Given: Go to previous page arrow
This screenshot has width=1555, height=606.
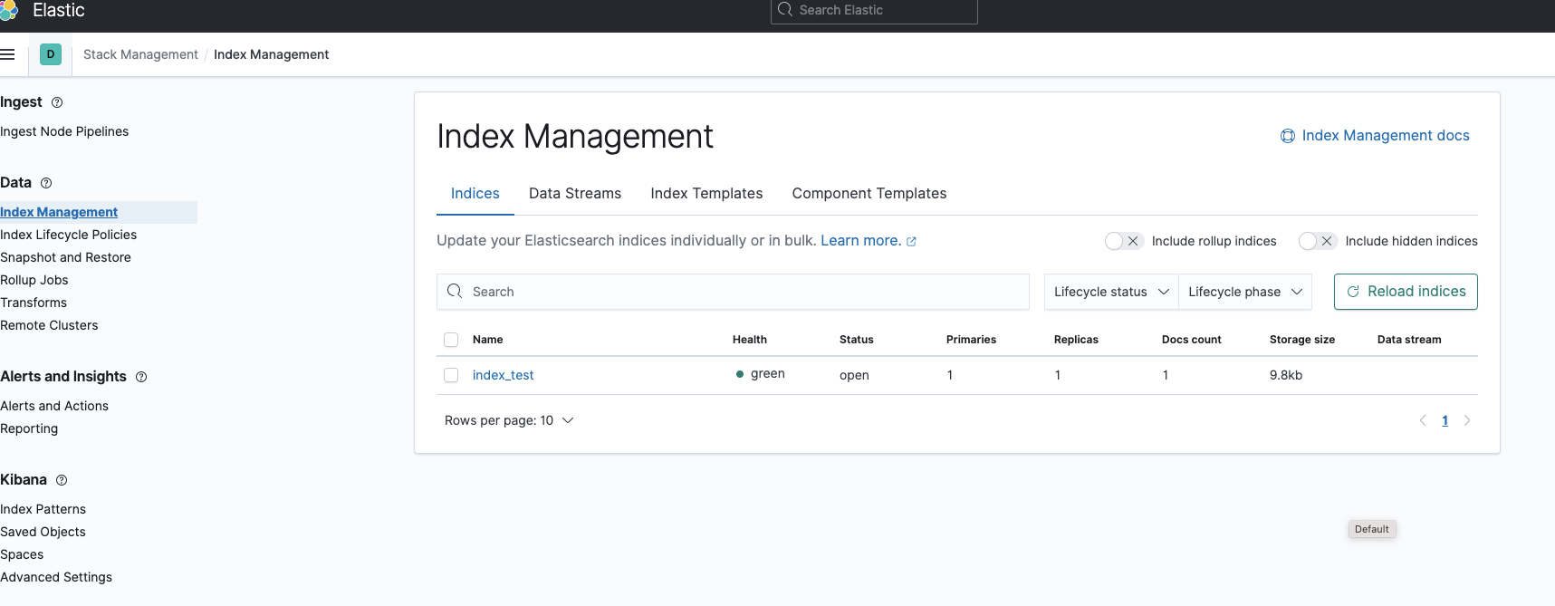Looking at the screenshot, I should coord(1423,420).
